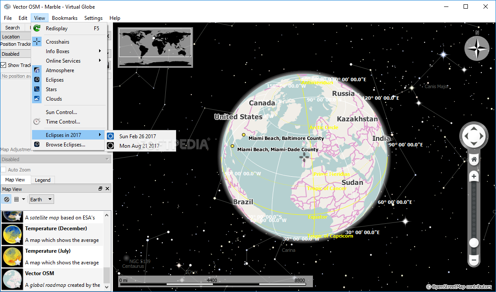Choose Time Control from the View menu
The height and width of the screenshot is (292, 496).
(69, 121)
